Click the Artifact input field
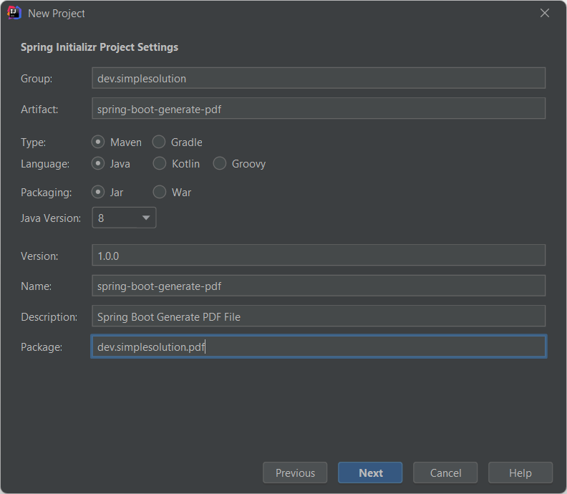Viewport: 567px width, 494px height. [x=319, y=109]
